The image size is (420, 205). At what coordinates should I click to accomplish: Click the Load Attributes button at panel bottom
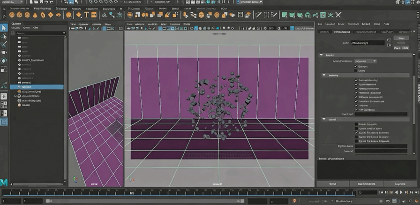pos(367,184)
